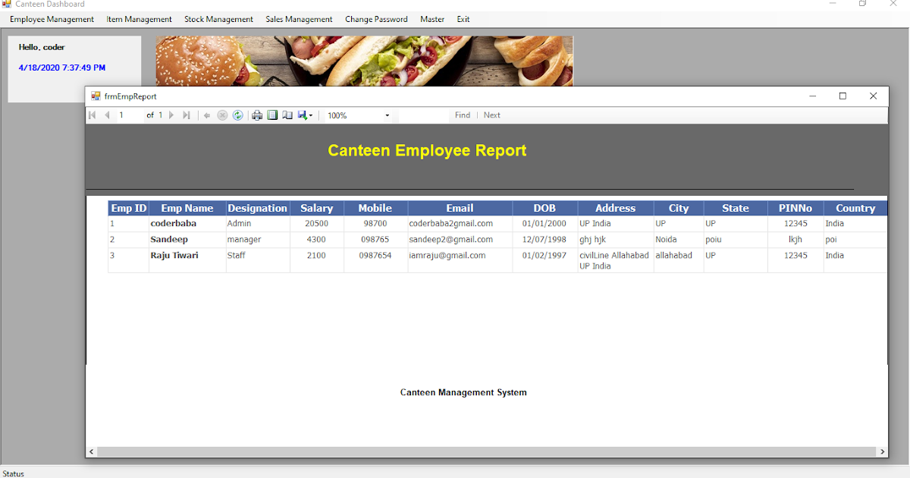This screenshot has height=478, width=910.
Task: Open the zoom percentage dropdown
Action: click(387, 115)
